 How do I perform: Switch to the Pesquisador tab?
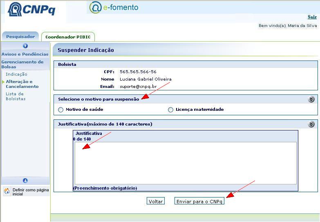[20, 37]
